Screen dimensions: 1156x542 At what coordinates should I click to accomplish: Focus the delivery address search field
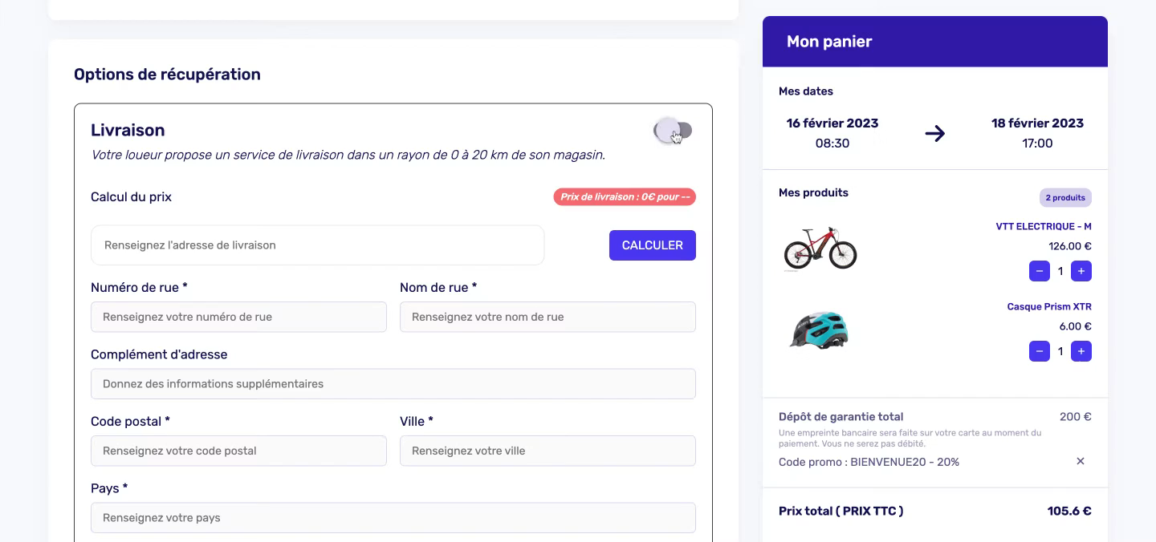(318, 245)
